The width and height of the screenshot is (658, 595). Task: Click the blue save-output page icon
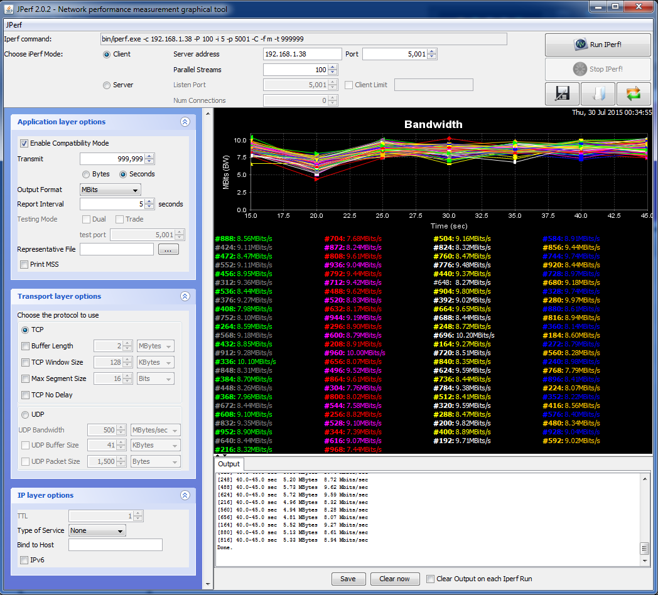[598, 93]
